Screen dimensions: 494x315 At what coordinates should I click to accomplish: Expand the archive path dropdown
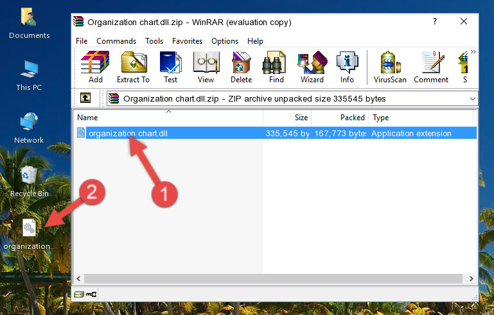[x=473, y=99]
